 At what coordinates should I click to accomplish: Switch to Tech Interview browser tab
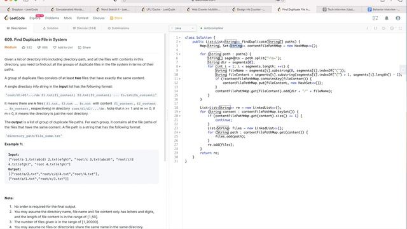coord(339,10)
